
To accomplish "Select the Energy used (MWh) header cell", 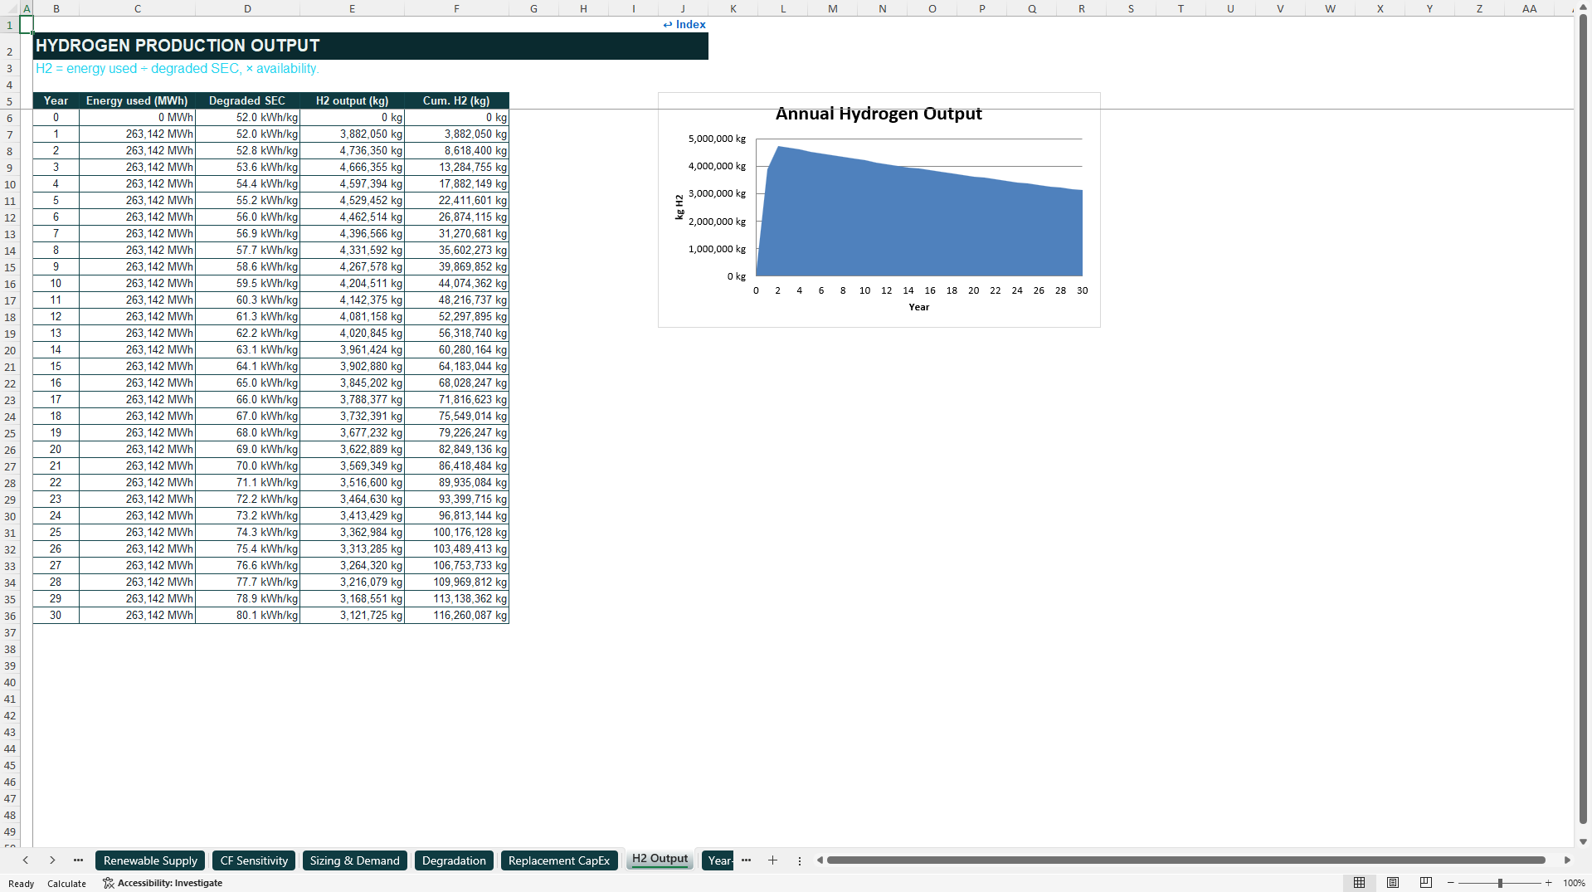I will (x=137, y=100).
